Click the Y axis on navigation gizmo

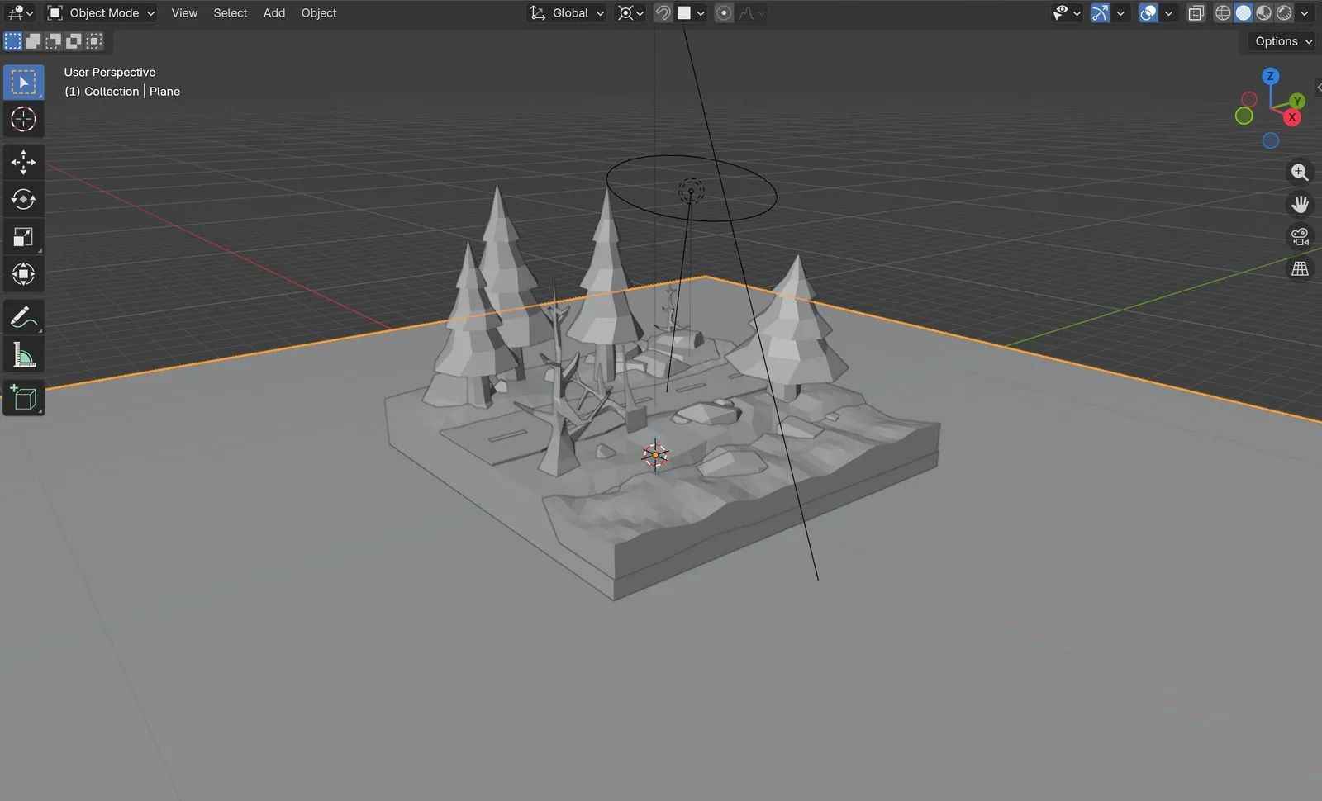tap(1297, 101)
